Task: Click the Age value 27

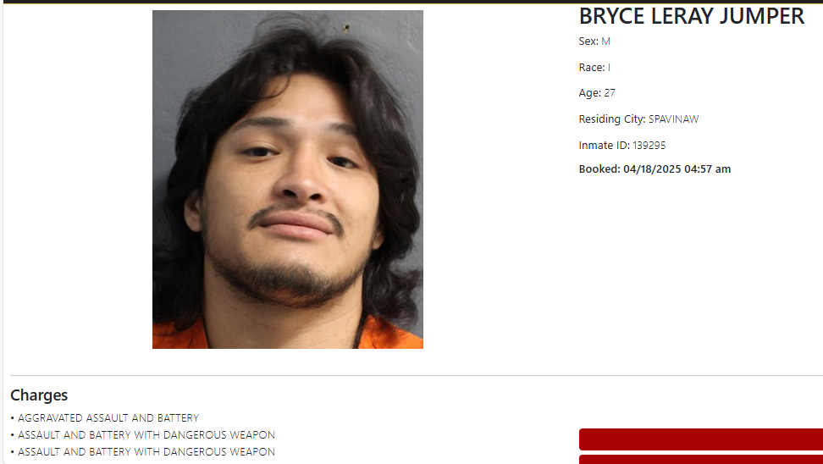Action: click(x=610, y=93)
